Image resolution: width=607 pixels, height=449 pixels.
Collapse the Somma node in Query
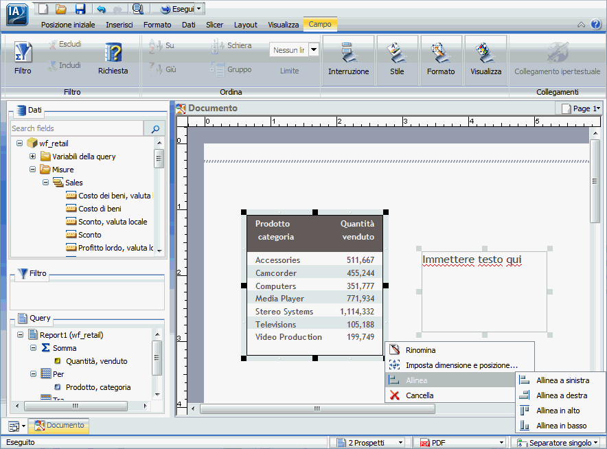pyautogui.click(x=33, y=348)
